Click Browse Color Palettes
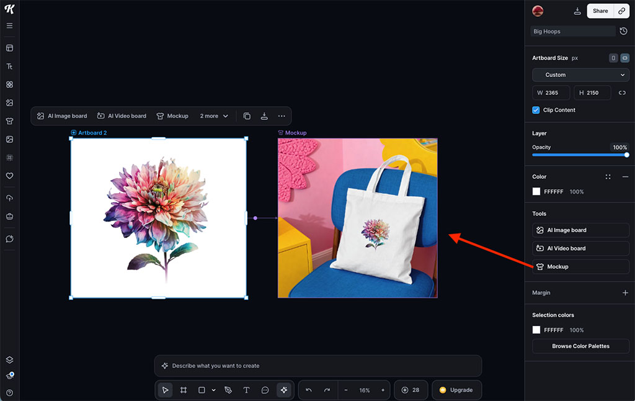This screenshot has width=635, height=401. [x=580, y=346]
